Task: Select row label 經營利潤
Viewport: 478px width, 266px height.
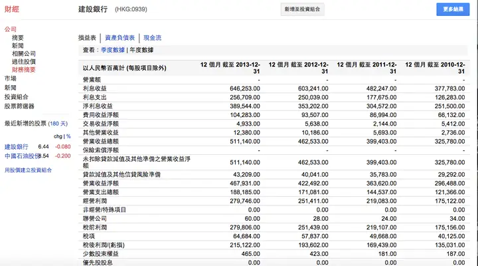Action: 95,201
